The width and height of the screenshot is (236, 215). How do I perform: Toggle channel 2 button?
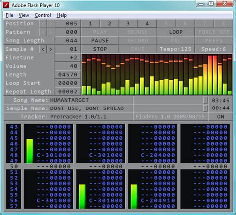(109, 24)
